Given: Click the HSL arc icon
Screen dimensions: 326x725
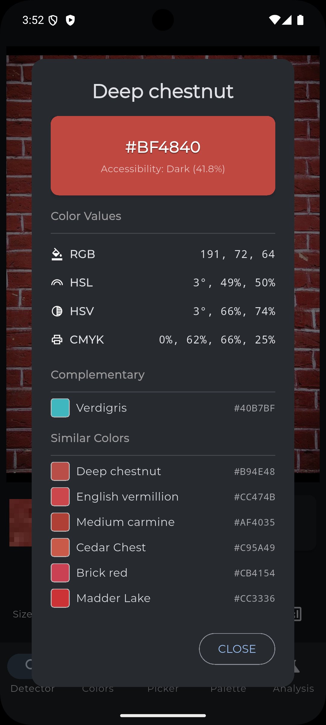Looking at the screenshot, I should click(x=57, y=283).
